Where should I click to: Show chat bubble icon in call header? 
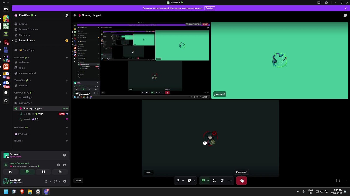click(345, 15)
